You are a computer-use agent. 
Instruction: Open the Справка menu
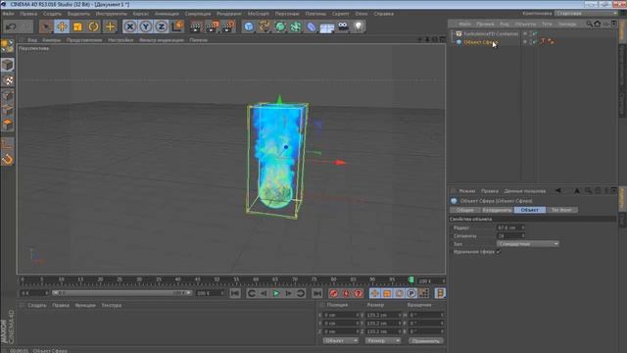point(383,14)
